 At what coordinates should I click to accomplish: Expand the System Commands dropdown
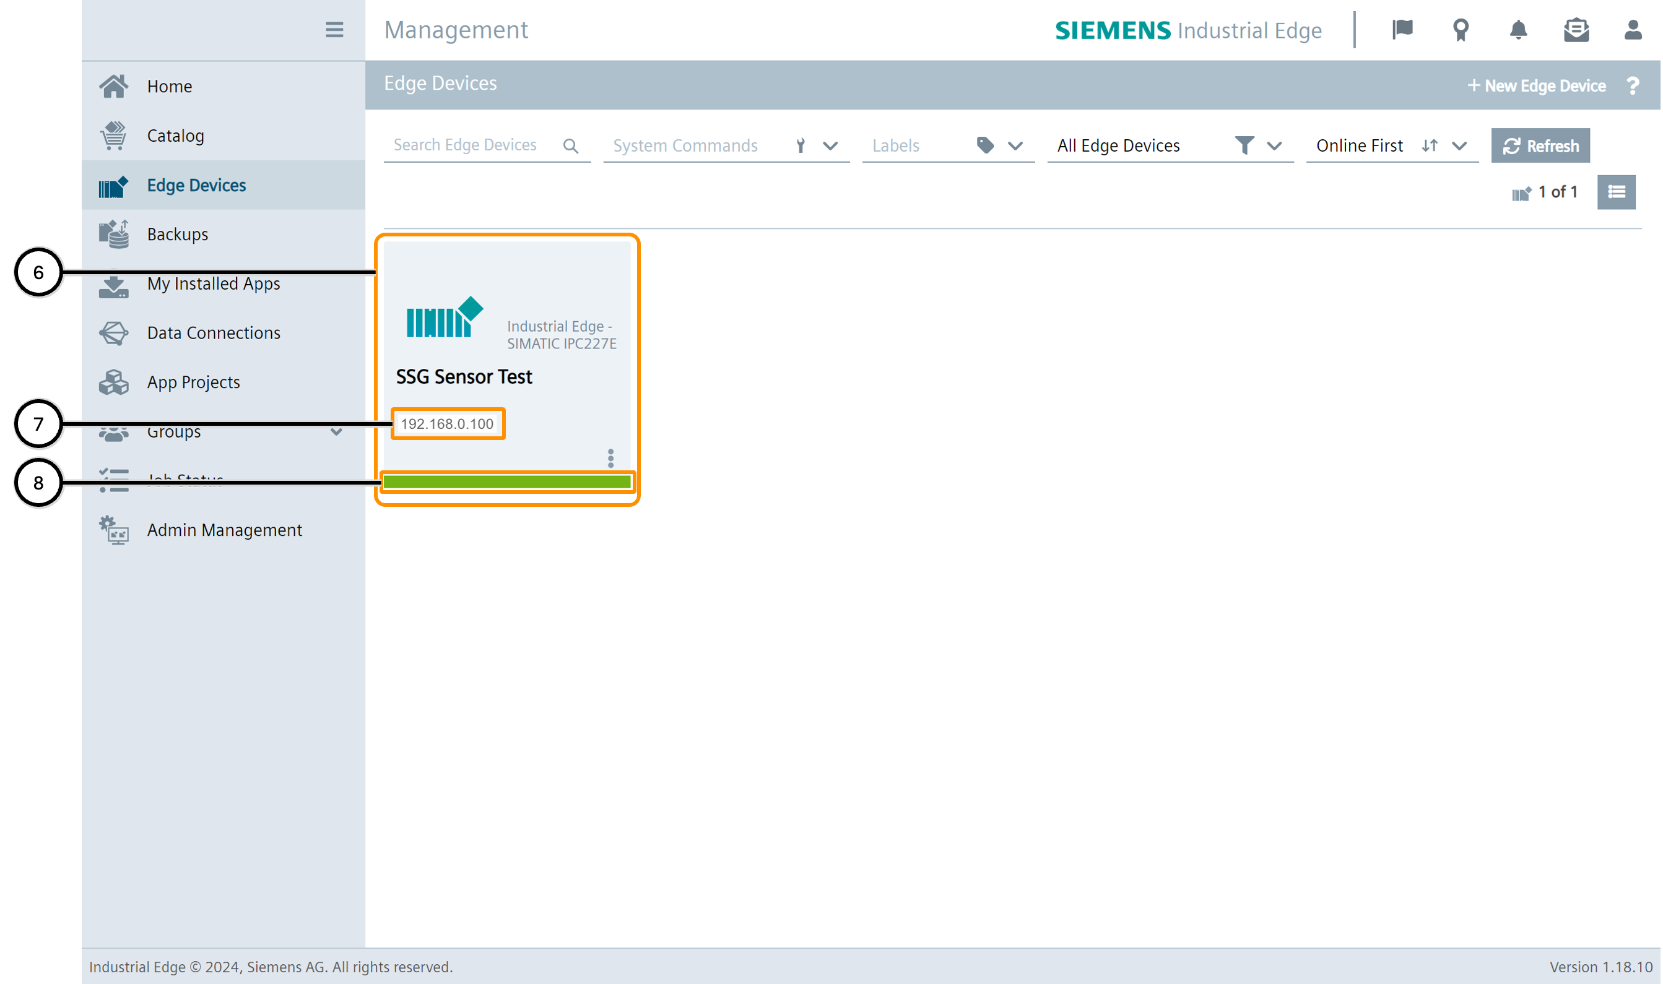click(830, 146)
